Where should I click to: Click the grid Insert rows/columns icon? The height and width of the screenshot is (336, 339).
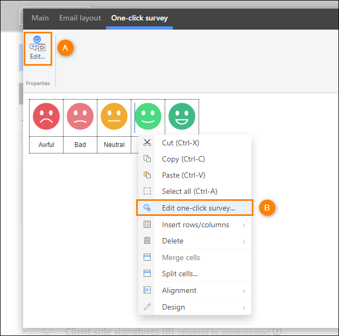[147, 225]
